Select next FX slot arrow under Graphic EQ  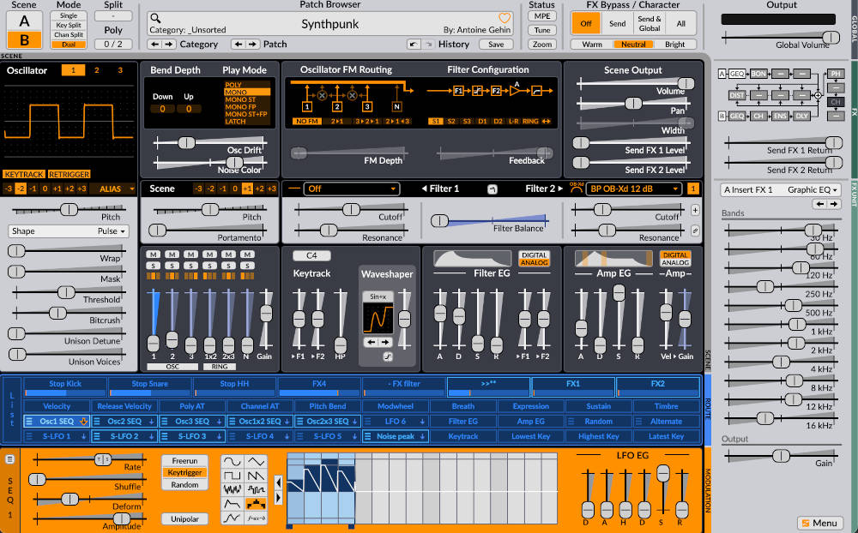click(x=833, y=204)
